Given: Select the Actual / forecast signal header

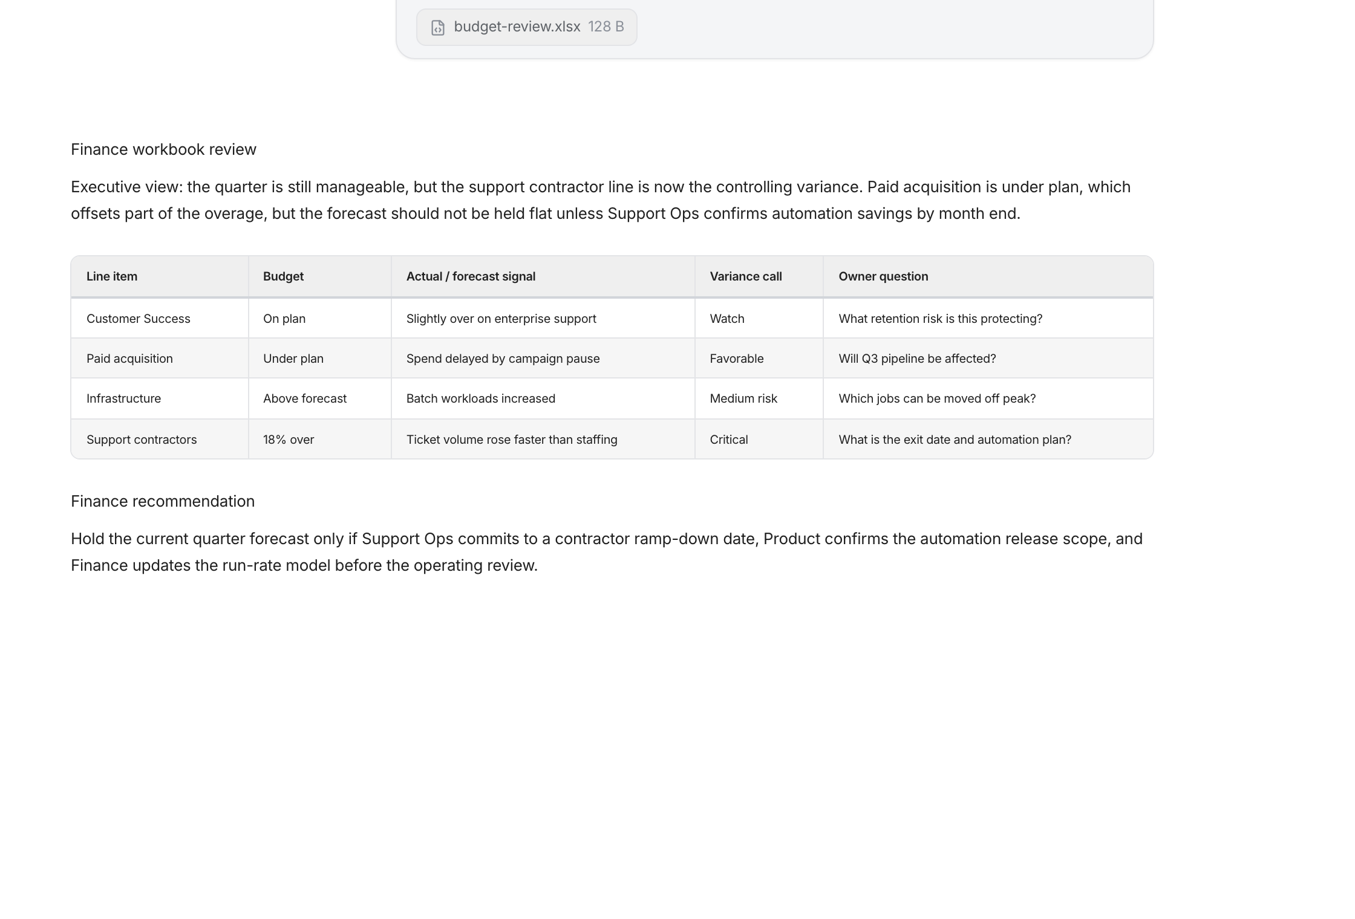Looking at the screenshot, I should point(471,276).
